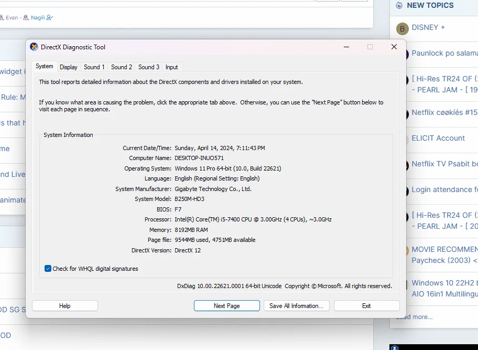Click Save All Information button
478x350 pixels.
pyautogui.click(x=296, y=306)
